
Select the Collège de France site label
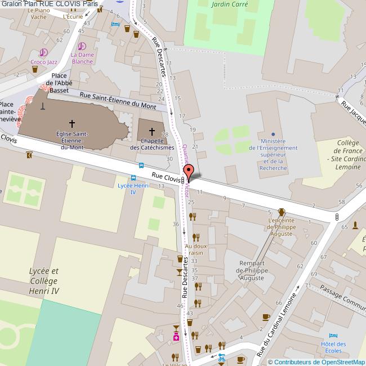tap(347, 155)
